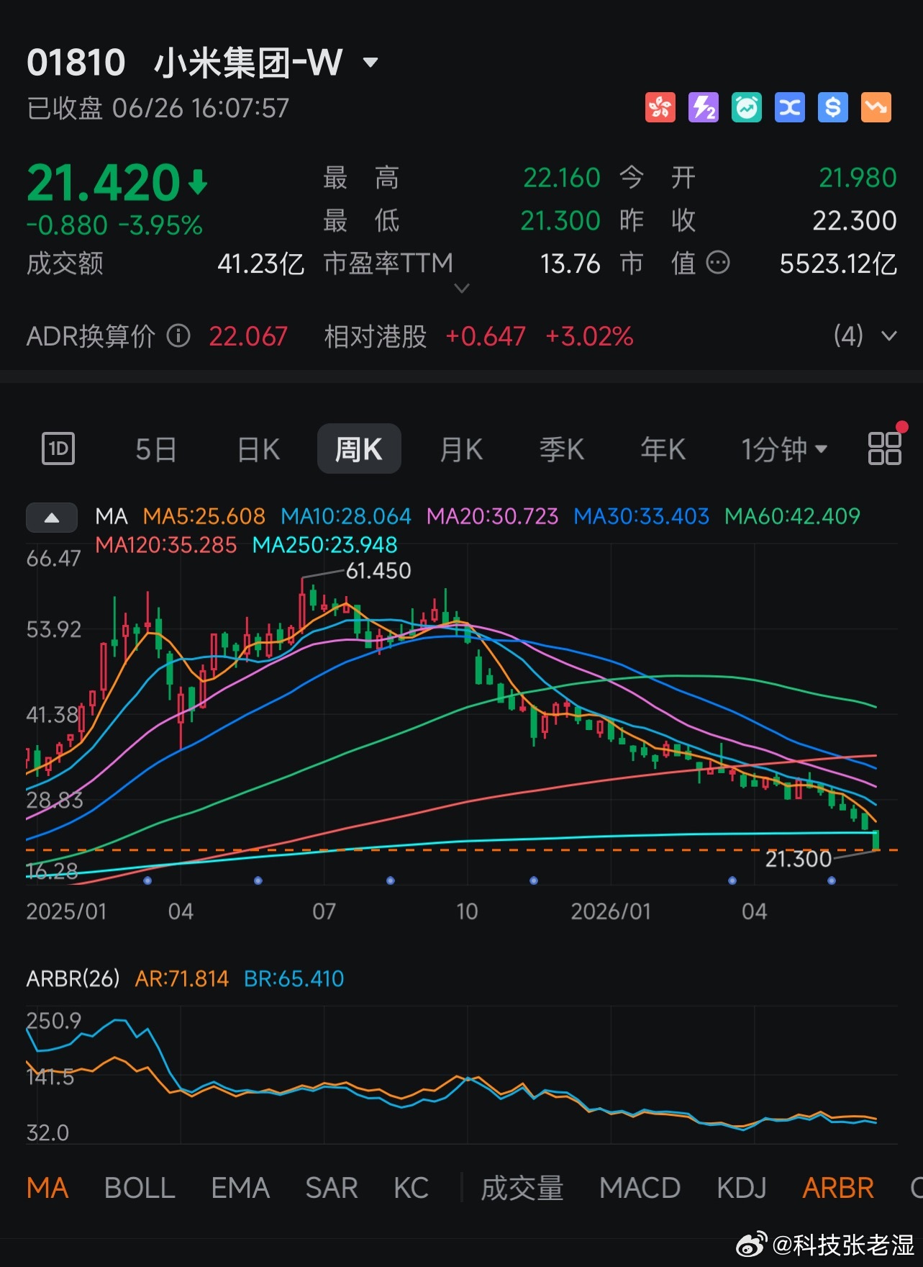Viewport: 923px width, 1267px height.
Task: Toggle the MA main indicator
Action: click(47, 1188)
